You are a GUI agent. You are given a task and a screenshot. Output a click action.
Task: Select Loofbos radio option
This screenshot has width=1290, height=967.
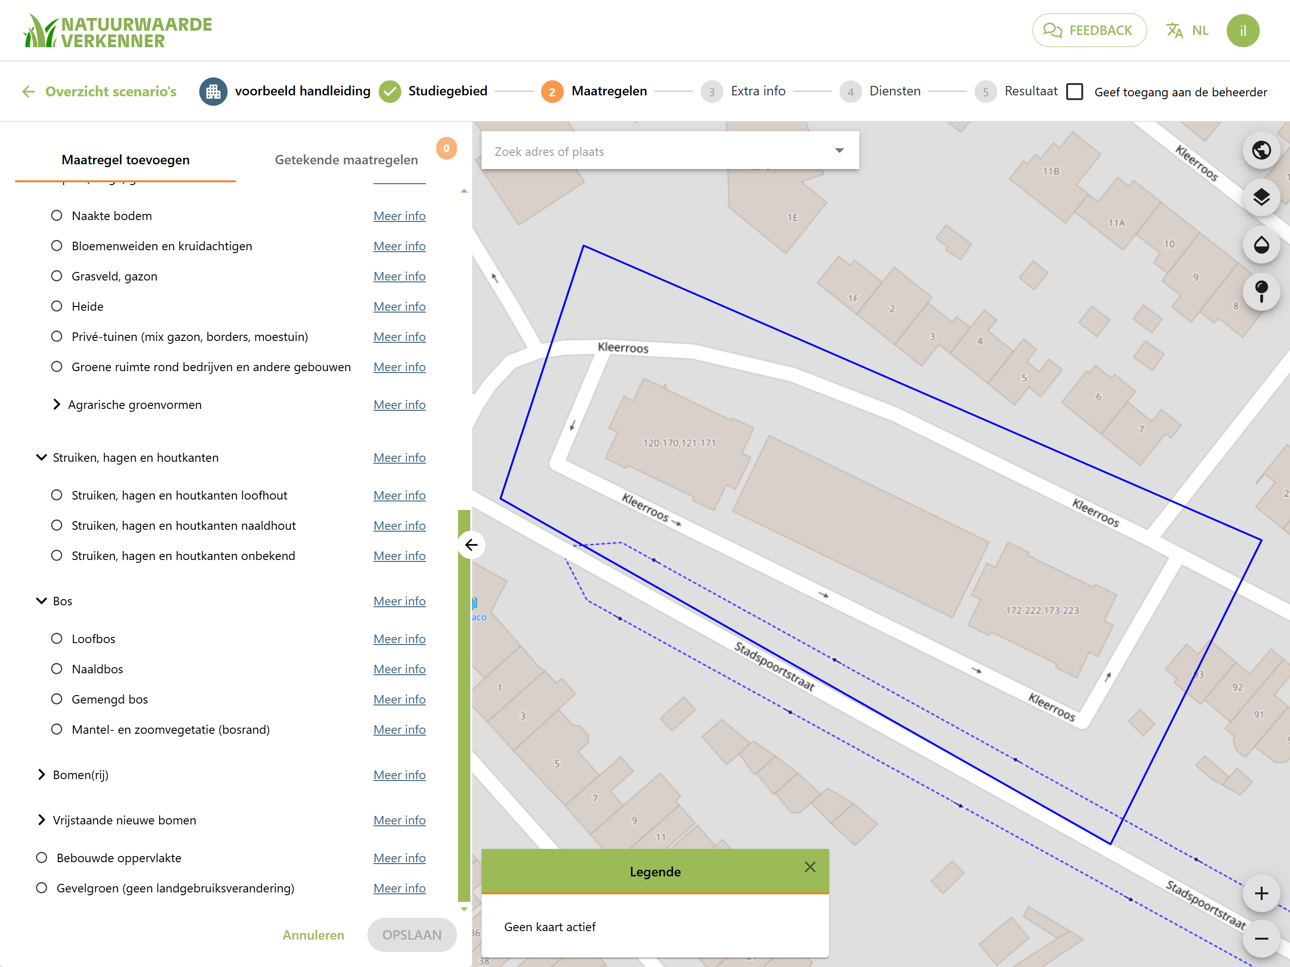57,639
